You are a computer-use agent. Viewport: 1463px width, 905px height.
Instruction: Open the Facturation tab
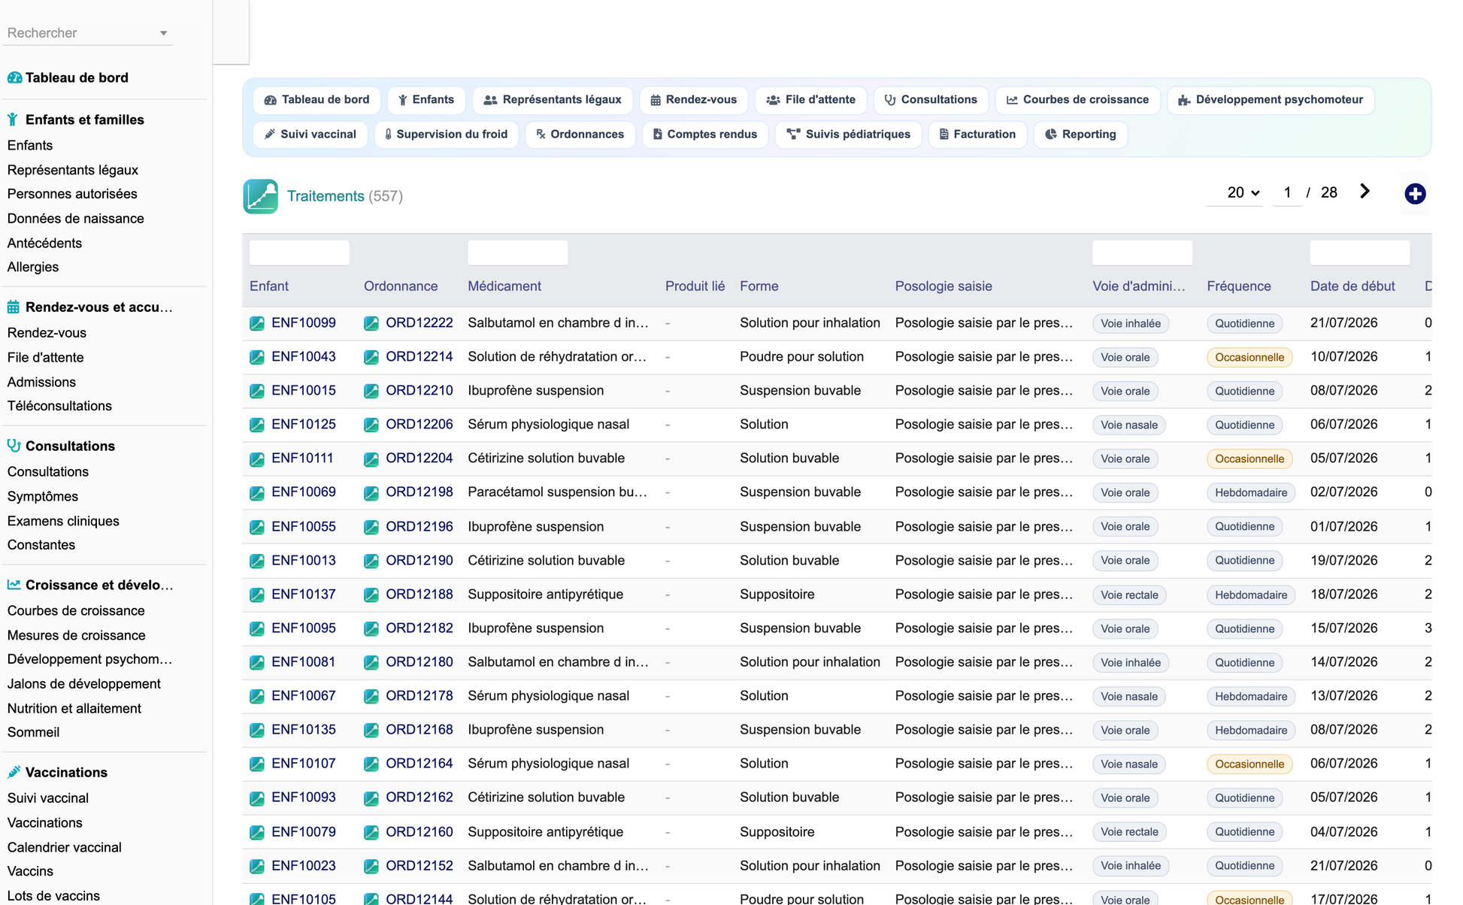(977, 134)
